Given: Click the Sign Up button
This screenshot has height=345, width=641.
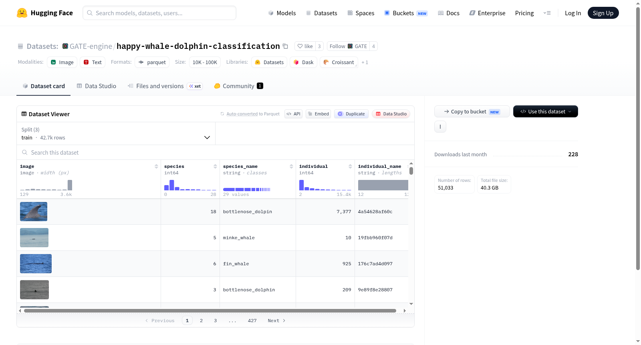Looking at the screenshot, I should (x=603, y=13).
